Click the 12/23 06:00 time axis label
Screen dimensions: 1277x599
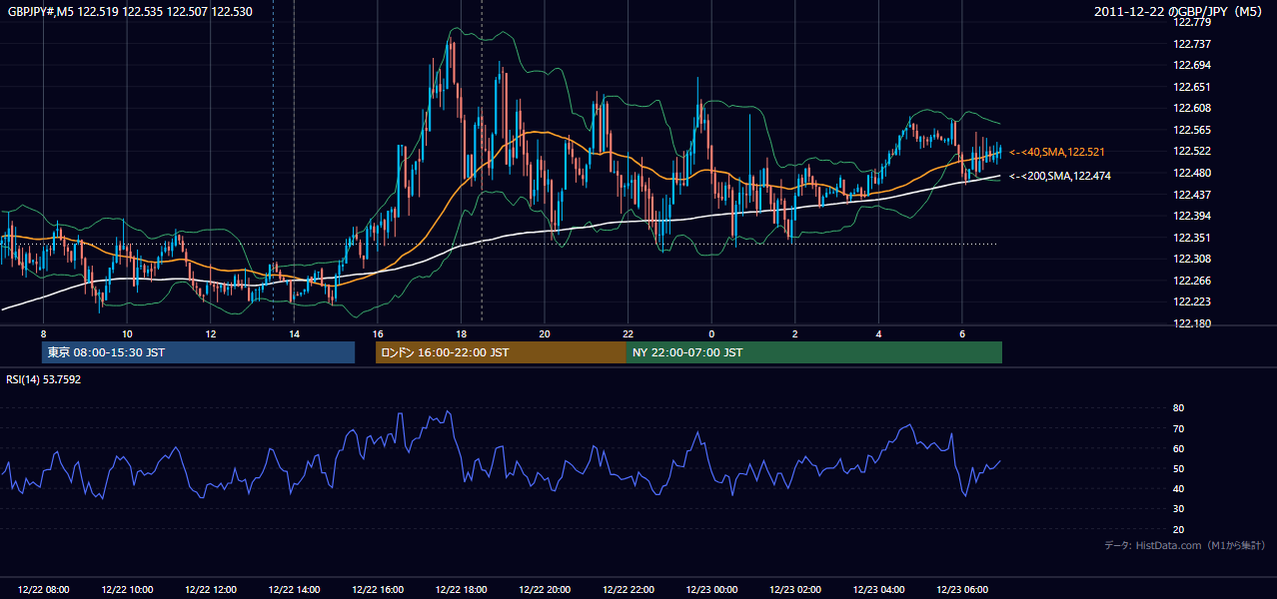[x=962, y=590]
